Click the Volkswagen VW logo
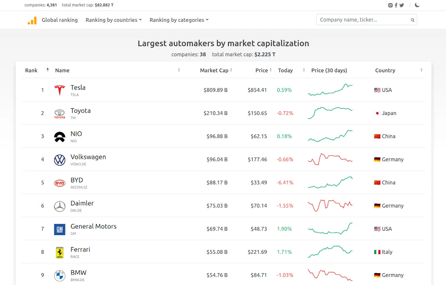446x285 pixels. pyautogui.click(x=60, y=159)
